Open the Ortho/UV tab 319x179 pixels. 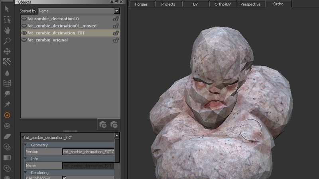coord(223,4)
